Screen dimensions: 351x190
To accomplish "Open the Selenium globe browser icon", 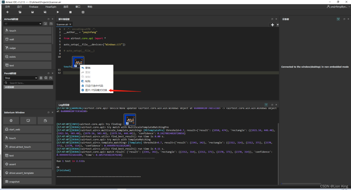I will (x=11, y=121).
